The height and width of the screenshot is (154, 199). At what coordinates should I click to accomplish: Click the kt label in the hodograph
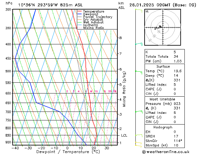[147, 11]
